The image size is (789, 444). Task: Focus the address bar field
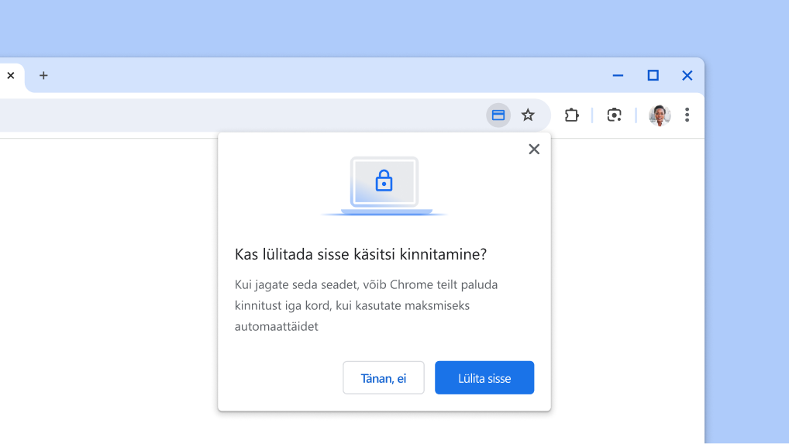(x=233, y=115)
